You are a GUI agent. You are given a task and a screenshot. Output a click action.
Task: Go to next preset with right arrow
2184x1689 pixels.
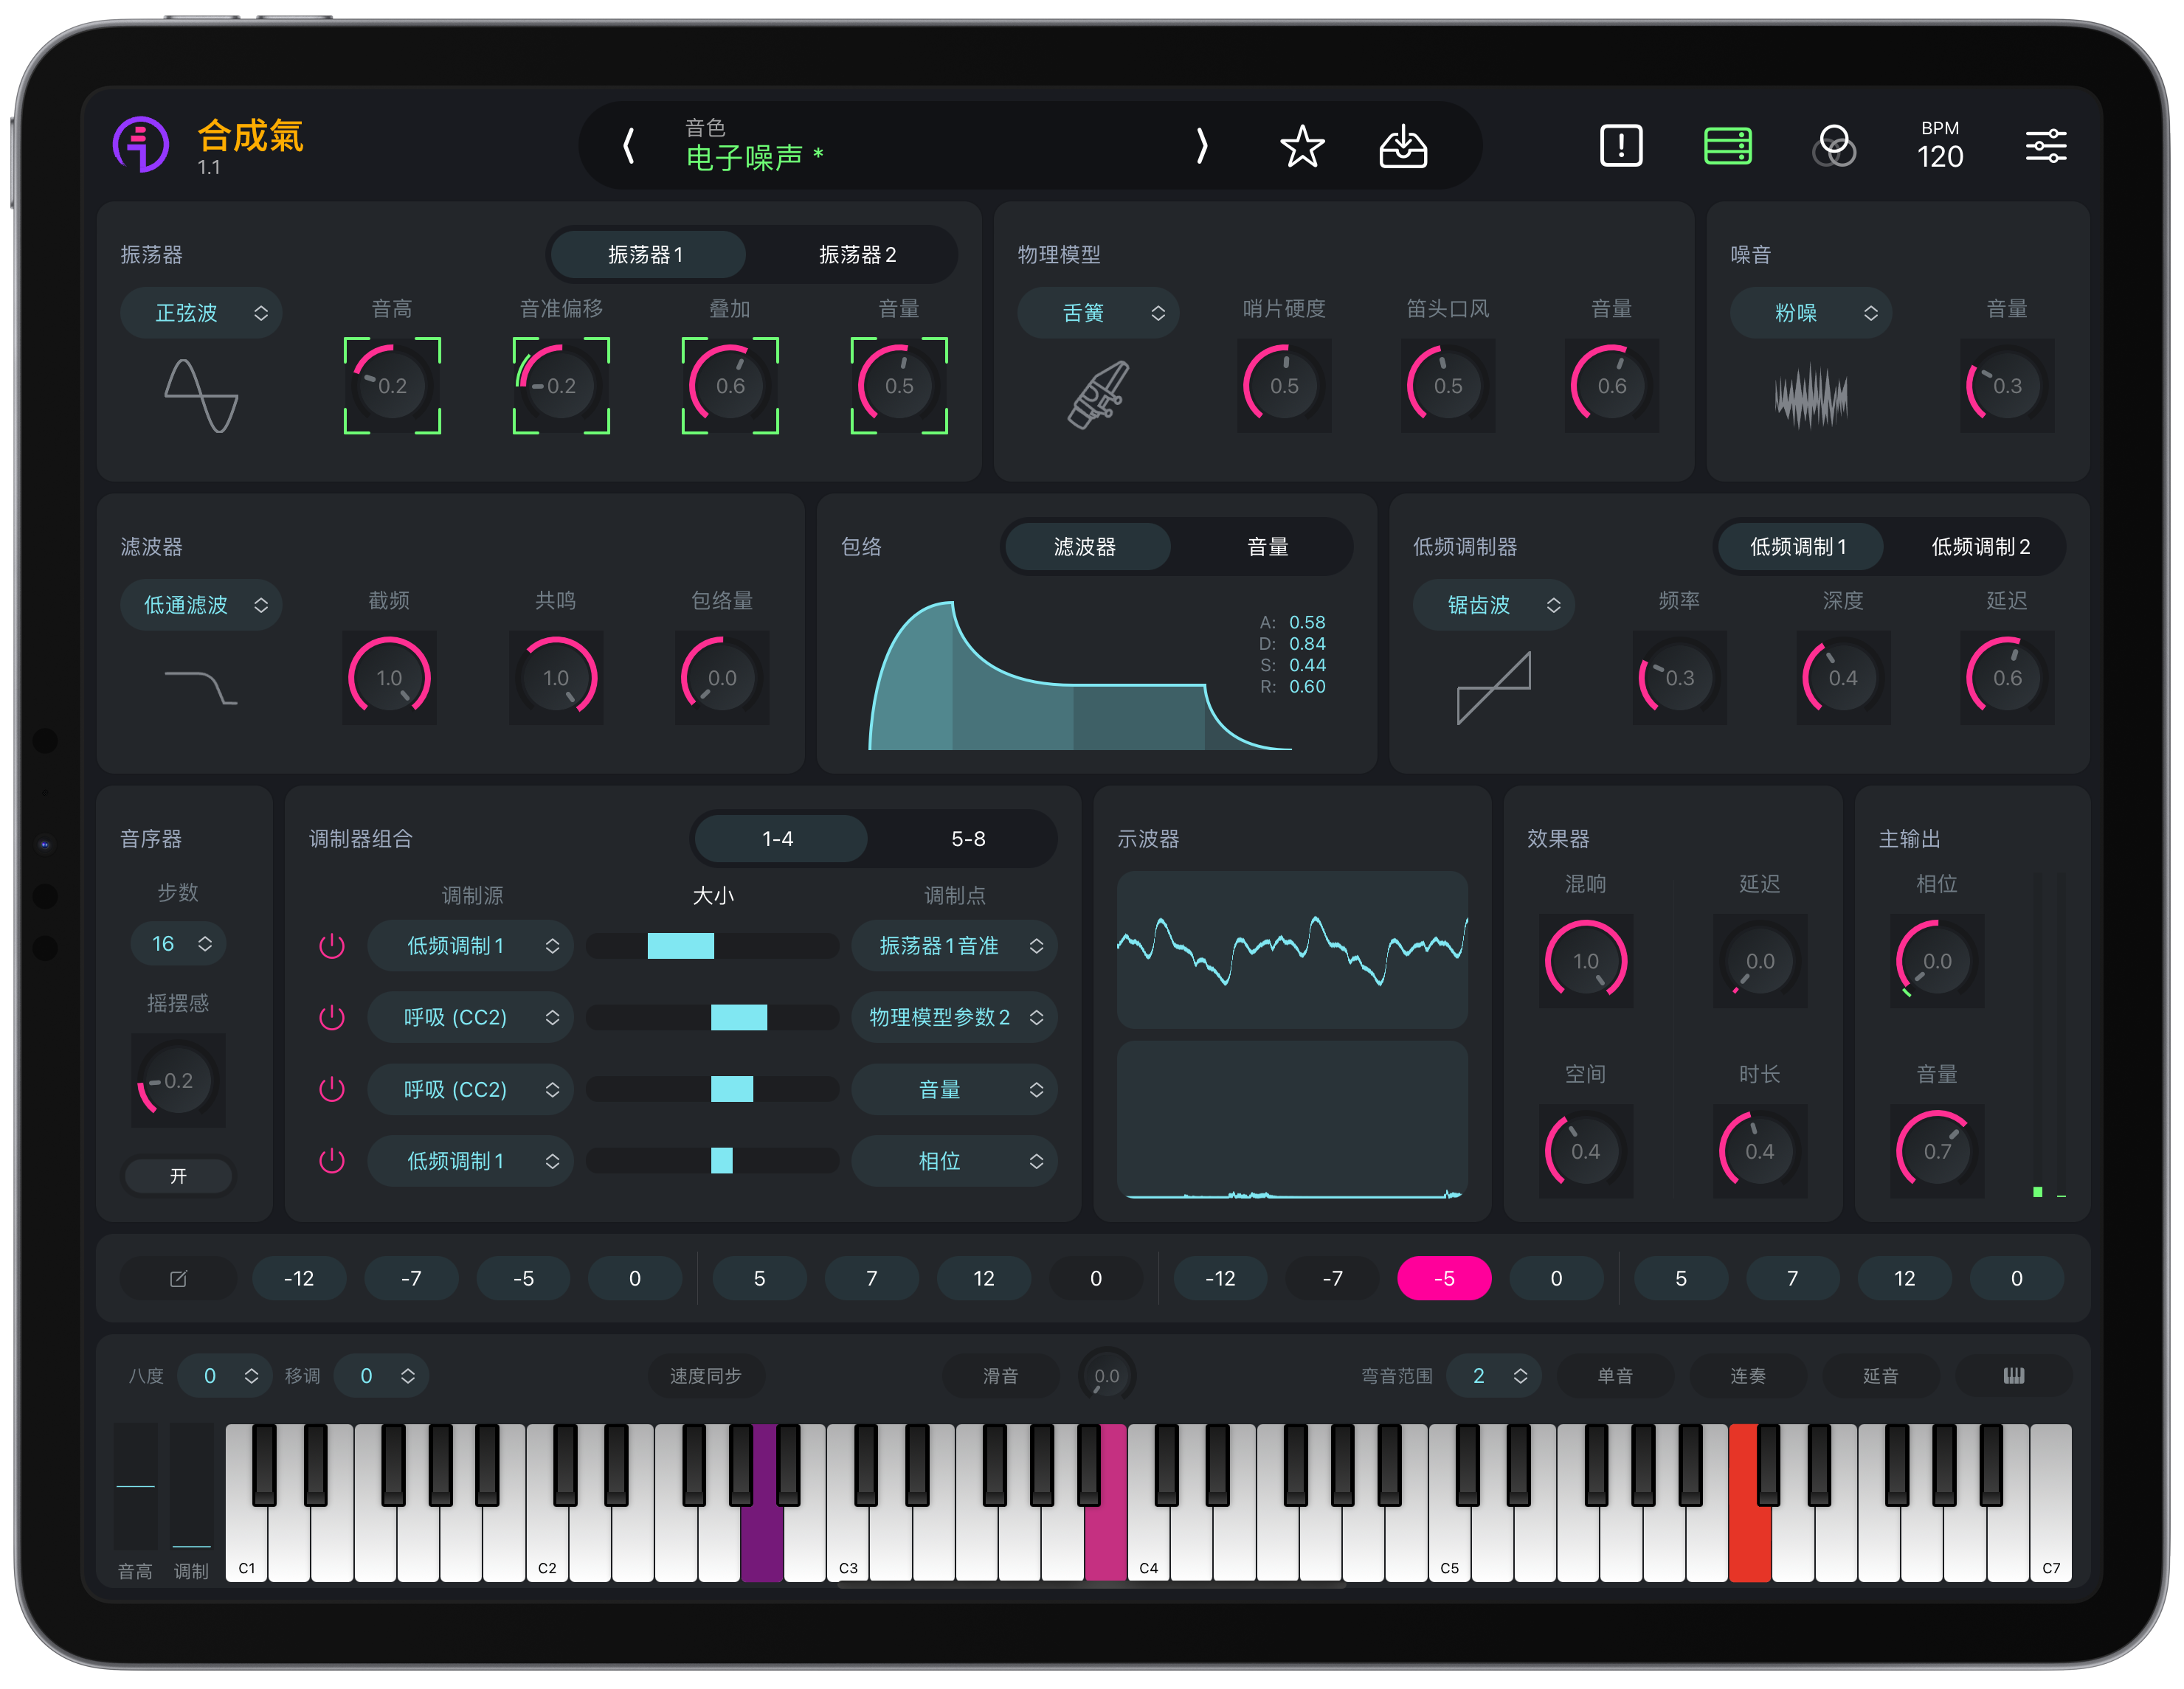click(x=1201, y=146)
